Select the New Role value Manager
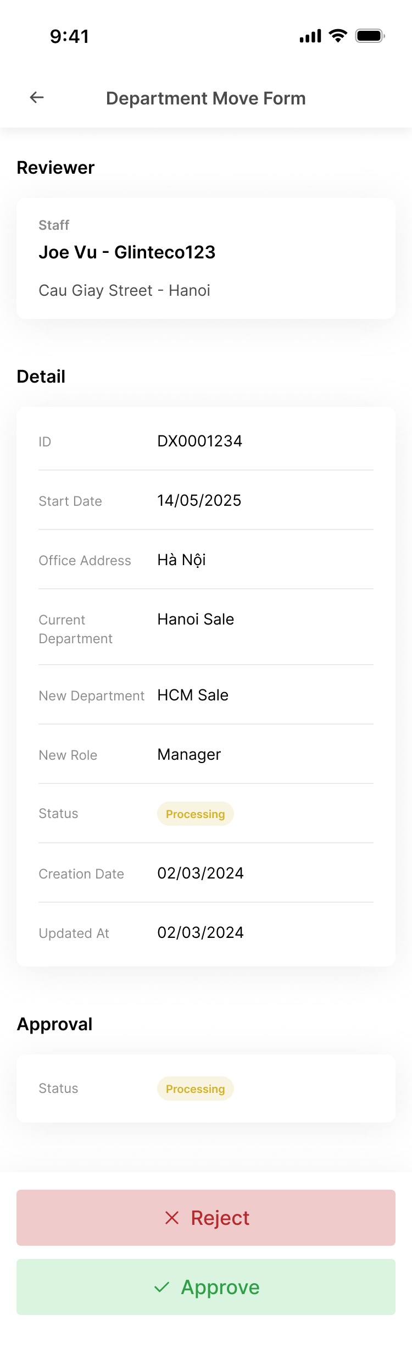412x1359 pixels. (188, 754)
